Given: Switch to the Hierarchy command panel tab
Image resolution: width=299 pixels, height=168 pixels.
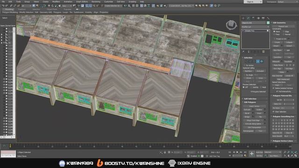Looking at the screenshot, I should [253, 18].
